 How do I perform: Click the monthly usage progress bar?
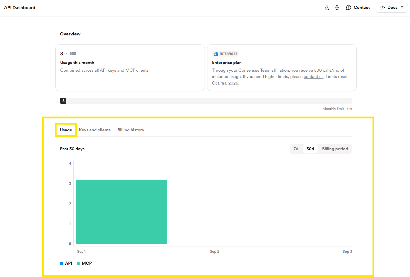click(x=206, y=101)
